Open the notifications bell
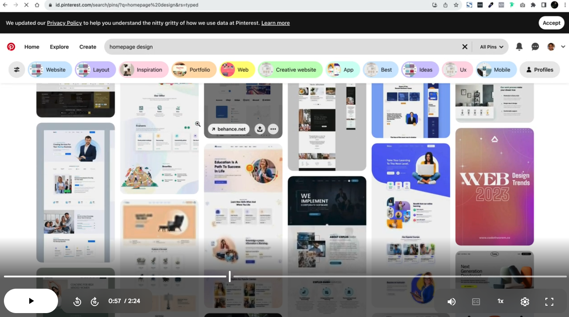 point(519,47)
